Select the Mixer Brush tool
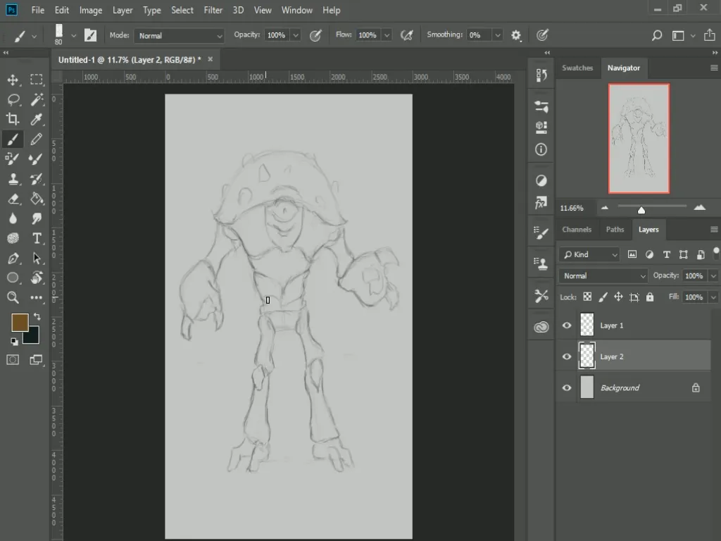This screenshot has width=721, height=541. 37,159
